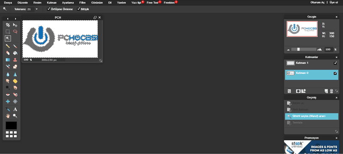
Task: Select the Crop tool
Action: [8, 25]
